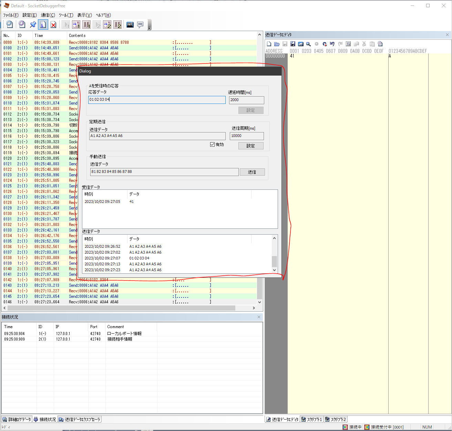Click the rightmost settings icon in editor toolbar

(380, 44)
